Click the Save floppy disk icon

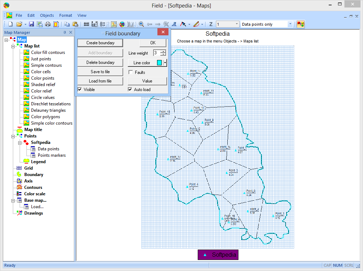pos(31,24)
